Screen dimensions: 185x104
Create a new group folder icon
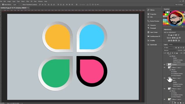(x=181, y=103)
